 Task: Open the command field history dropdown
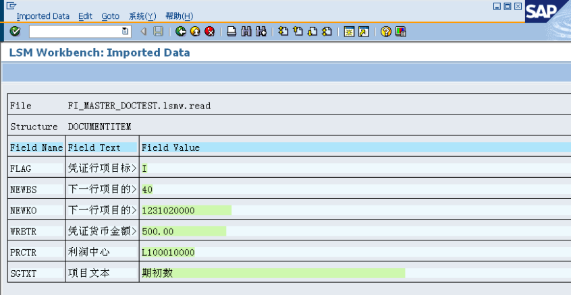point(125,32)
